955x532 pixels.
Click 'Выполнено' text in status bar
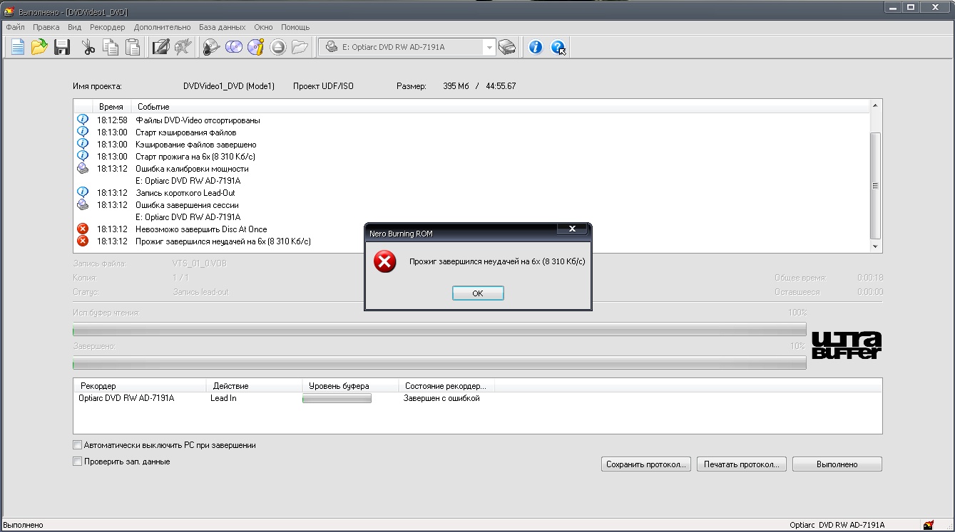[23, 526]
